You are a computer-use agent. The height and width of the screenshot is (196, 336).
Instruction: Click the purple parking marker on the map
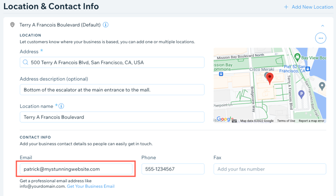tap(301, 94)
